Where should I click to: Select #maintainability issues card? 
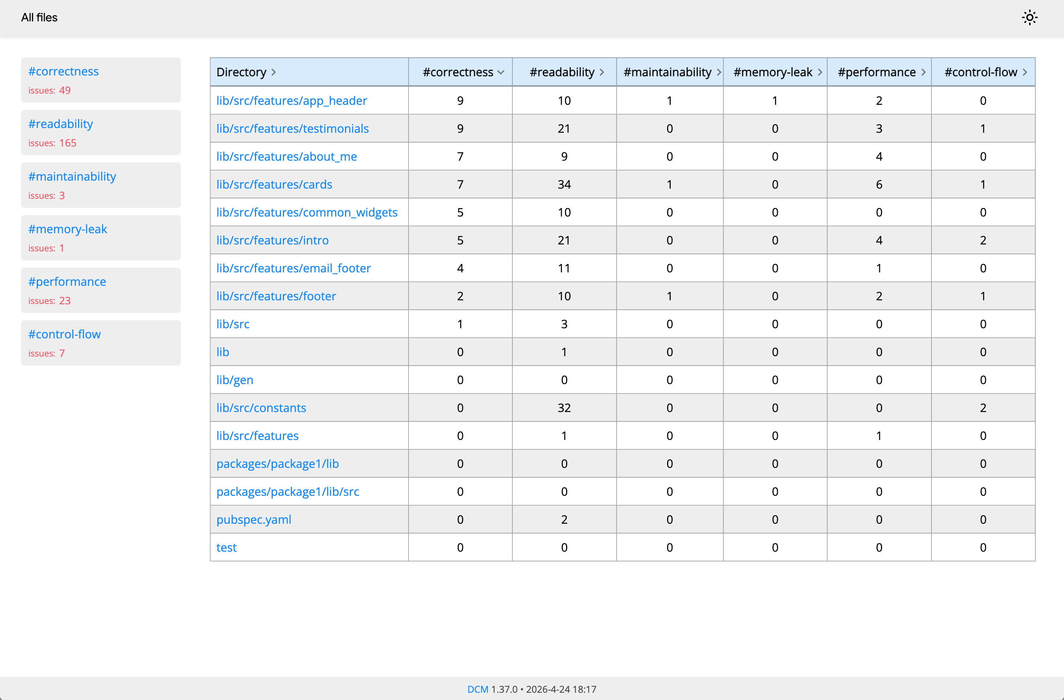[x=72, y=177]
